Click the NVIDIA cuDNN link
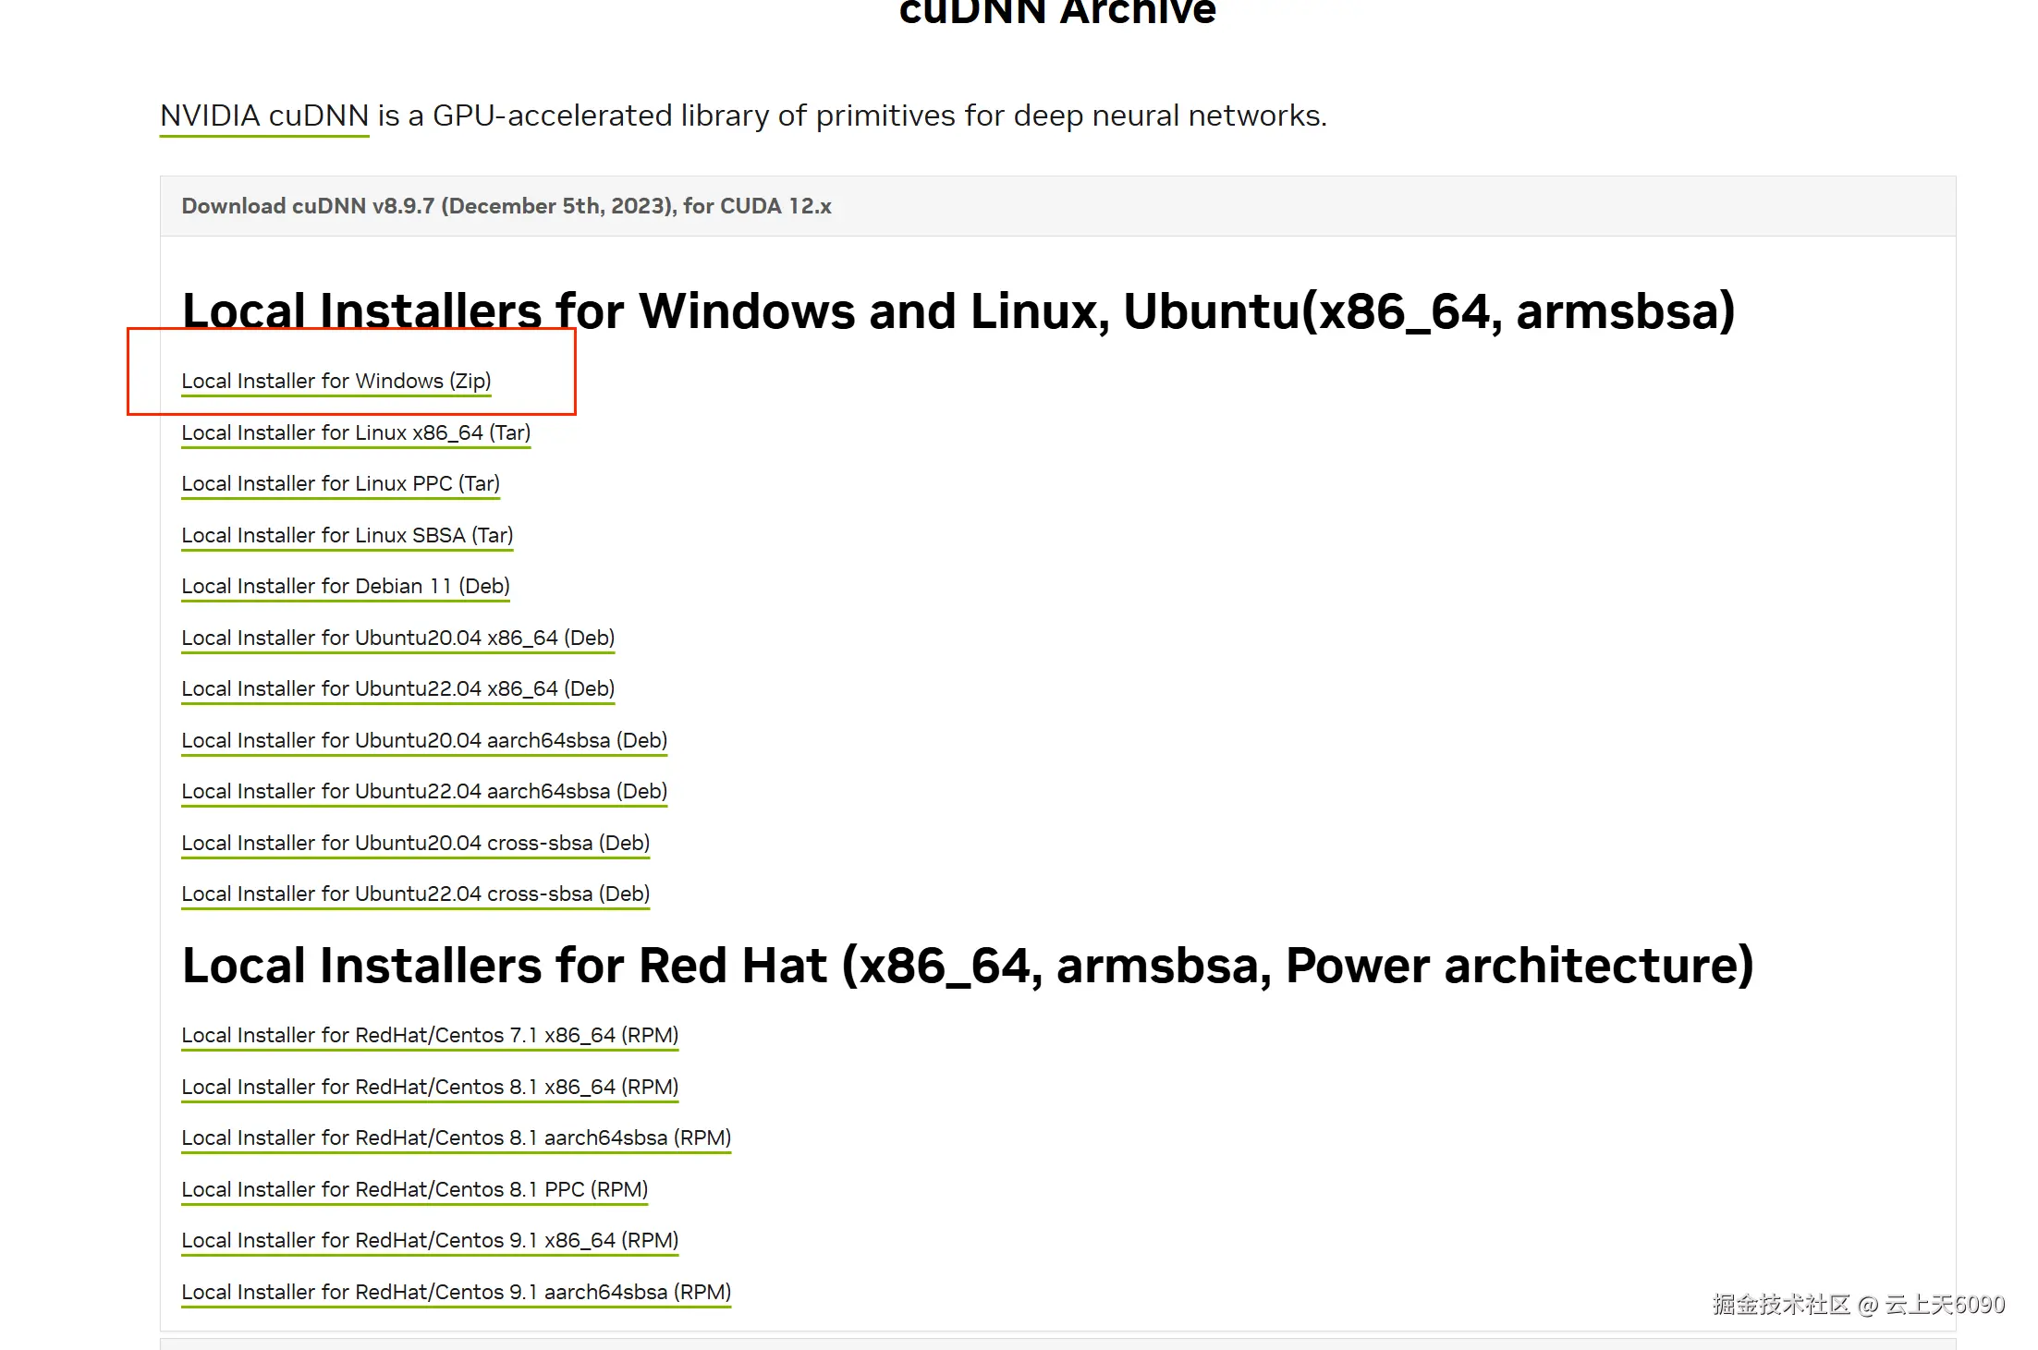Screen dimensions: 2038x1350 [x=264, y=116]
